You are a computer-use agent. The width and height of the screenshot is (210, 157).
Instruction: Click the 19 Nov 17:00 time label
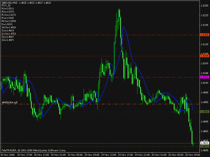pos(125,155)
